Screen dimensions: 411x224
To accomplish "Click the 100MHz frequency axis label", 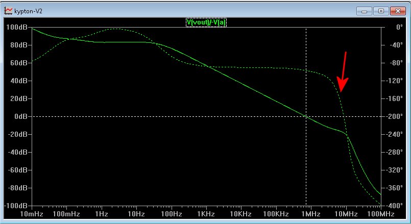I will pos(380,214).
